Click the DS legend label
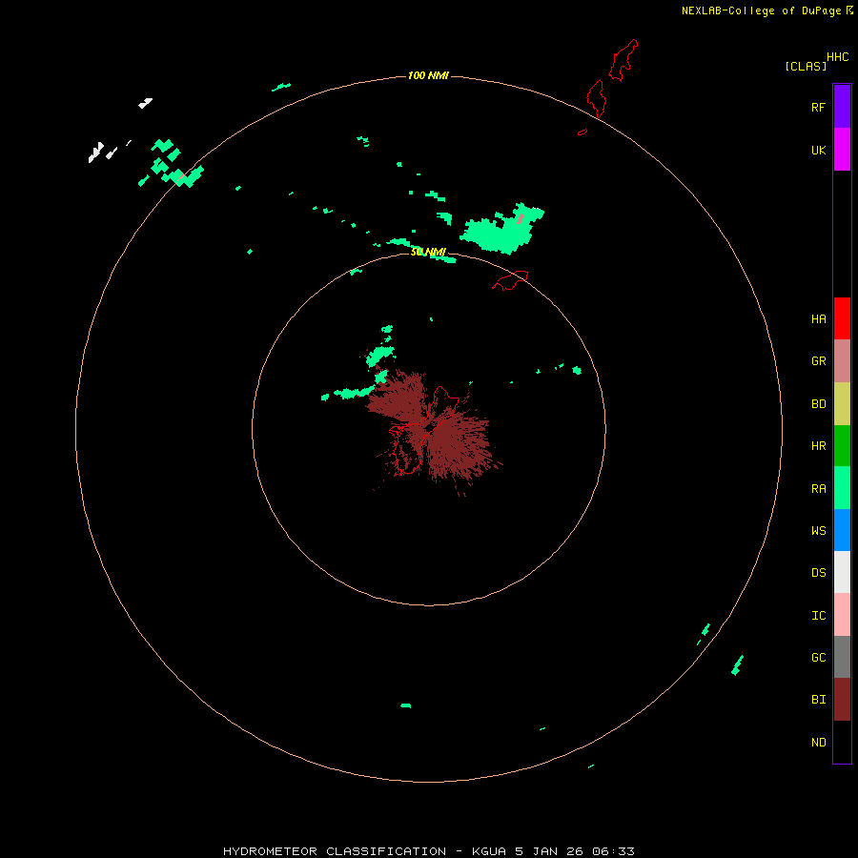 [x=818, y=573]
